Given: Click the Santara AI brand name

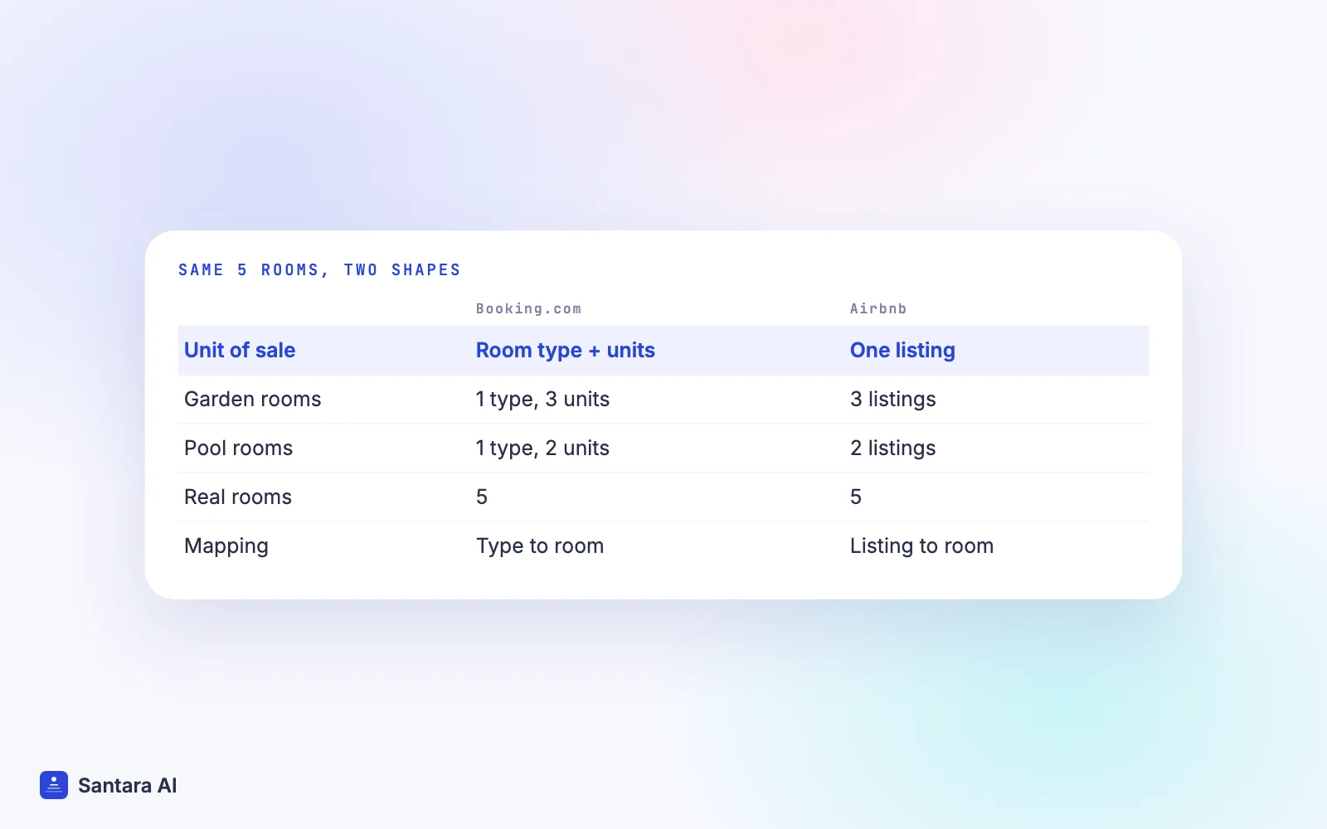Looking at the screenshot, I should [127, 786].
